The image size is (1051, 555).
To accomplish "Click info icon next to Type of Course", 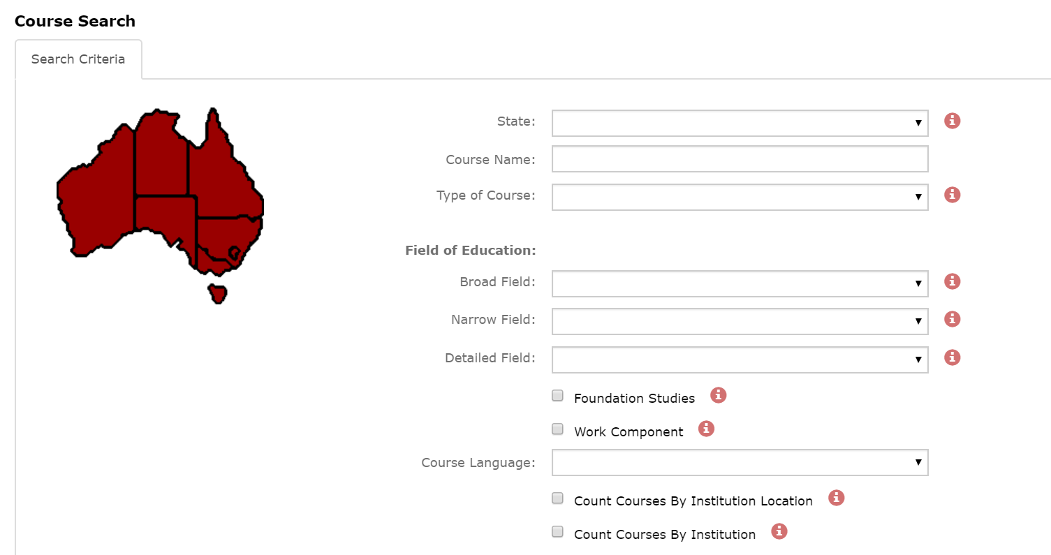I will pyautogui.click(x=952, y=195).
